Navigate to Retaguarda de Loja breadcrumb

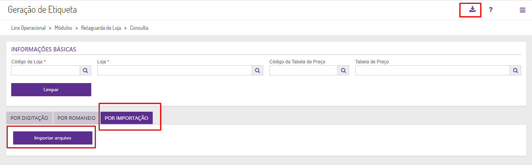tap(101, 28)
